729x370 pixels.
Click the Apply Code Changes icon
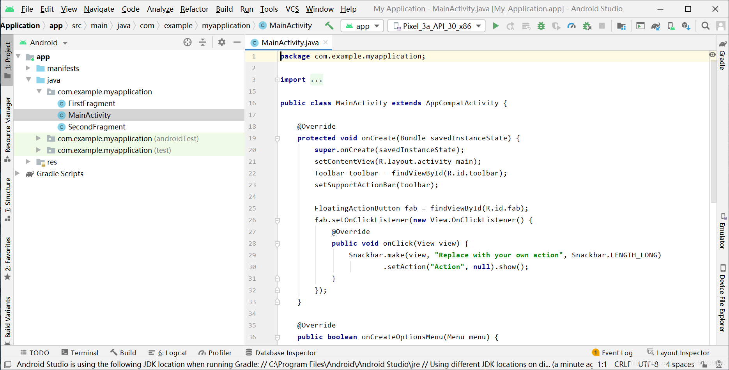[x=526, y=26]
